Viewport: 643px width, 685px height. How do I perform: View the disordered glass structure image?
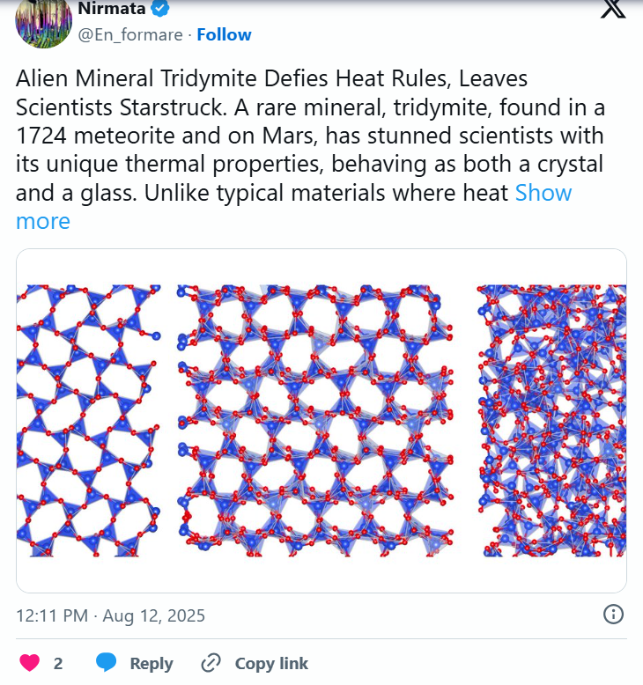(x=551, y=421)
